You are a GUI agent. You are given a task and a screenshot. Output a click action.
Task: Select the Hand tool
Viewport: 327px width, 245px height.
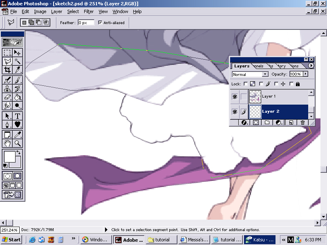(x=7, y=143)
